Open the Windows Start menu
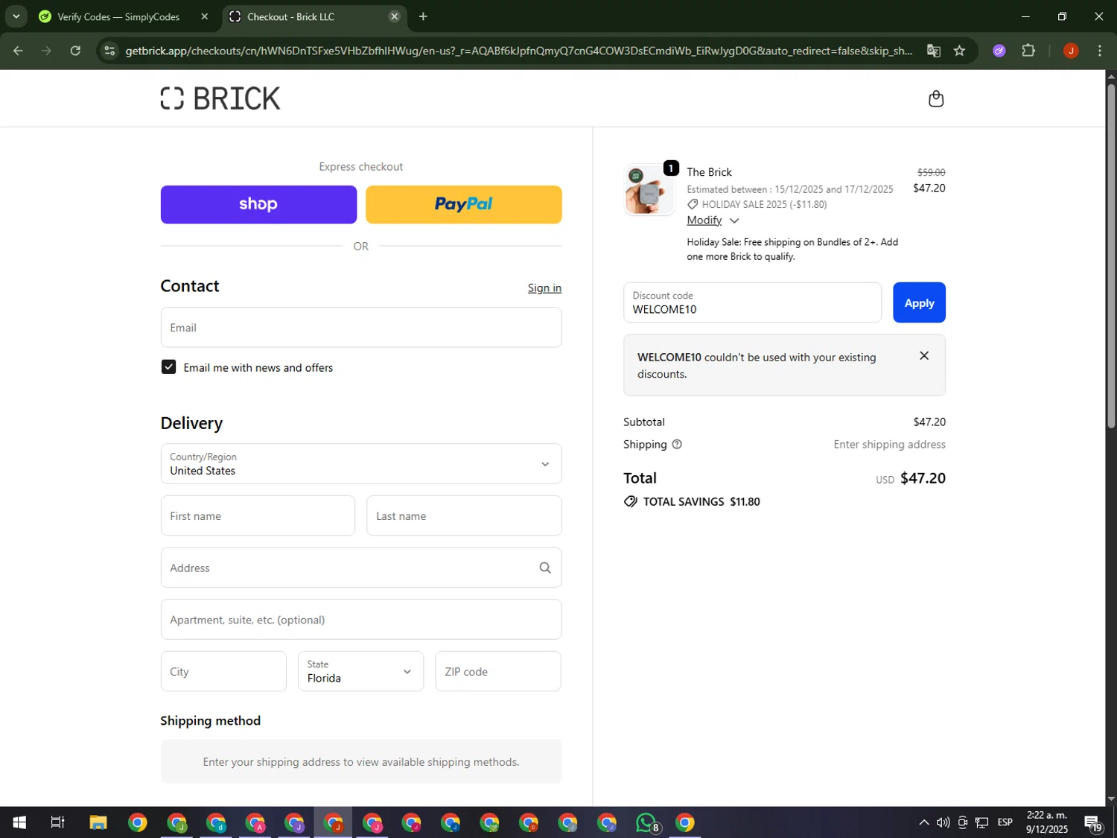The image size is (1117, 838). pyautogui.click(x=19, y=822)
